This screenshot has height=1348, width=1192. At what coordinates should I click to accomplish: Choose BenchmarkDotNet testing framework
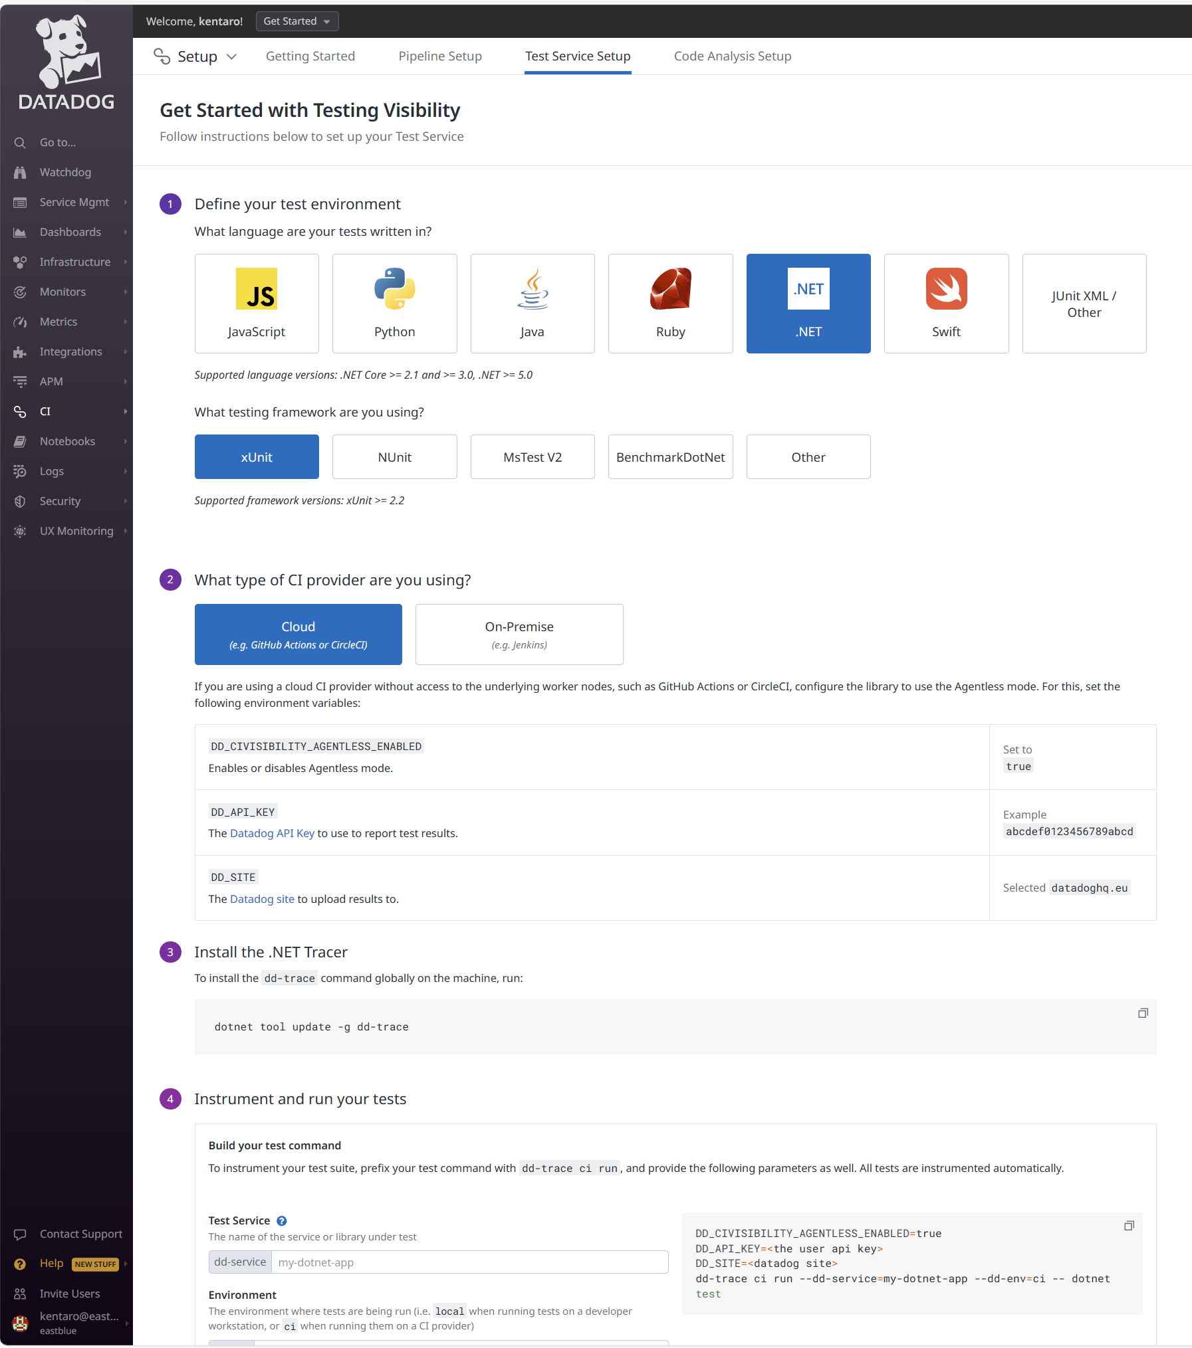pyautogui.click(x=671, y=457)
